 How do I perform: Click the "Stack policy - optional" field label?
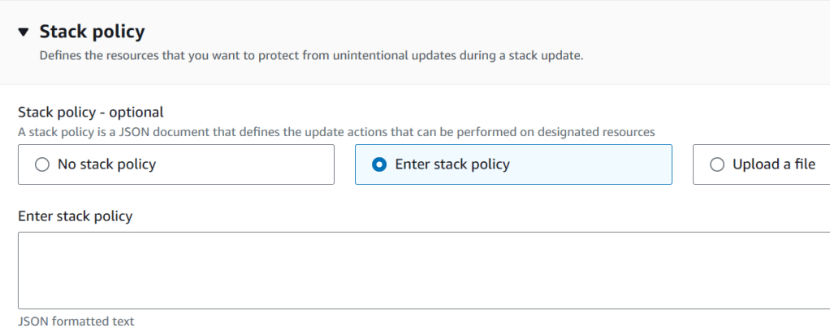coord(90,112)
